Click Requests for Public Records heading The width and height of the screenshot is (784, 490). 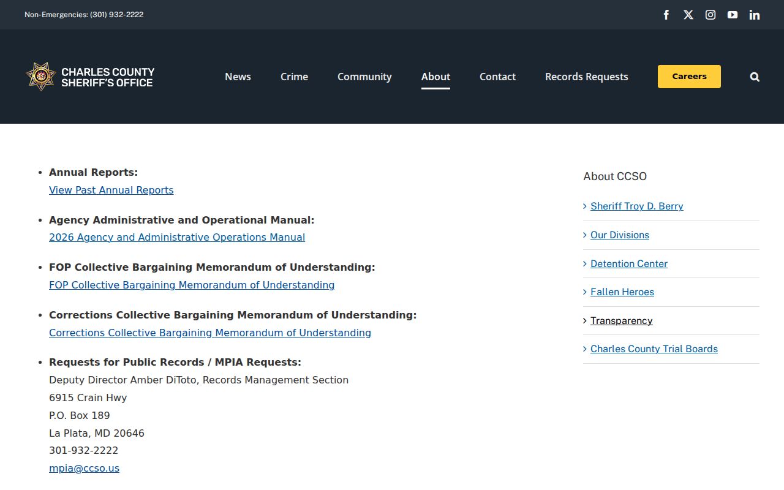175,362
